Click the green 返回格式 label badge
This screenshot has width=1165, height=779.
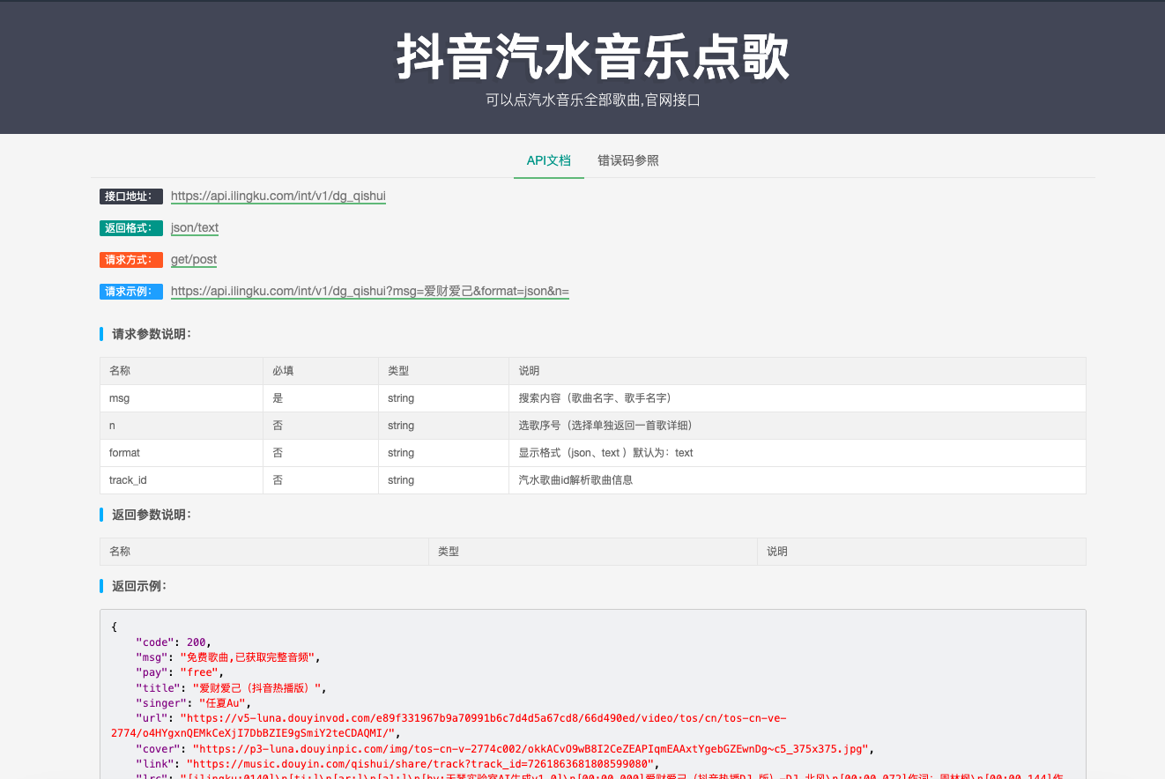click(x=131, y=228)
